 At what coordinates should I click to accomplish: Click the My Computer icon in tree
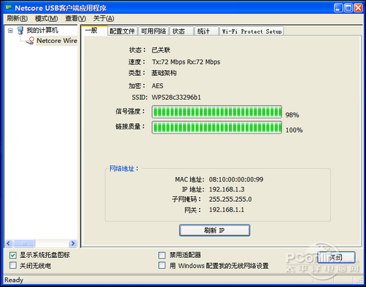pos(20,31)
